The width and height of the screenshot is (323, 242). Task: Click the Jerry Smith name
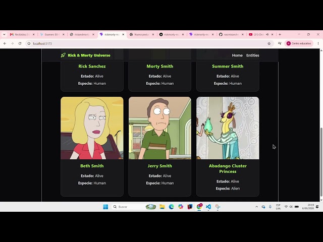pos(160,166)
